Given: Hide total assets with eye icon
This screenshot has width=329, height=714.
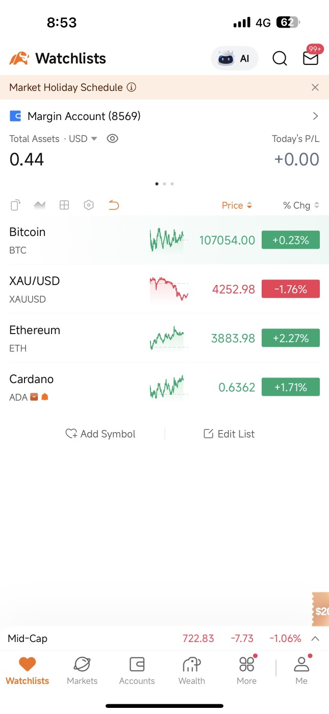Looking at the screenshot, I should tap(112, 138).
